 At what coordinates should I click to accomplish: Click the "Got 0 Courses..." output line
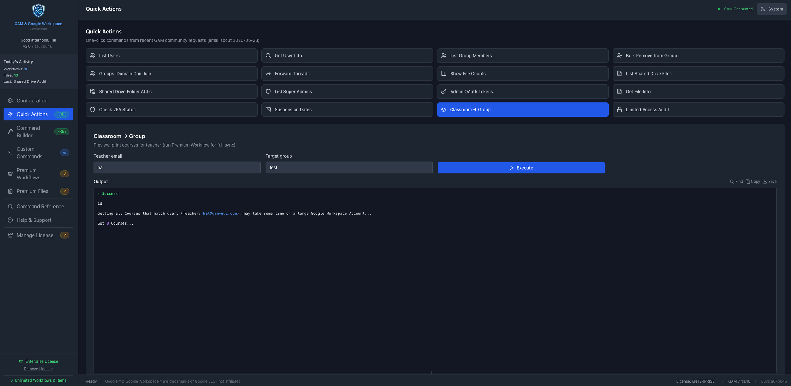(115, 223)
